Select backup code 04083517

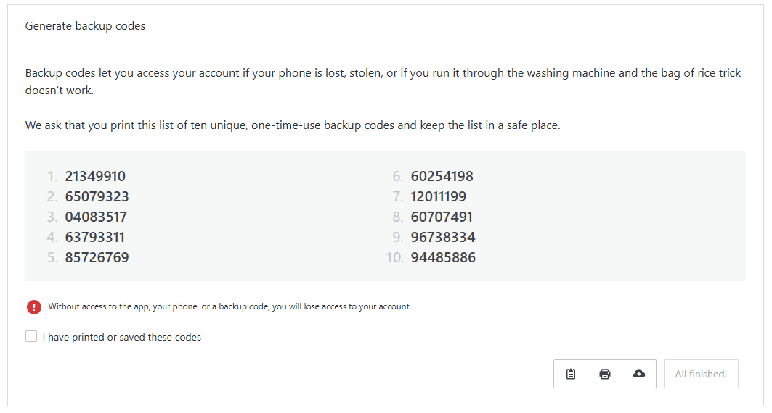(x=96, y=217)
